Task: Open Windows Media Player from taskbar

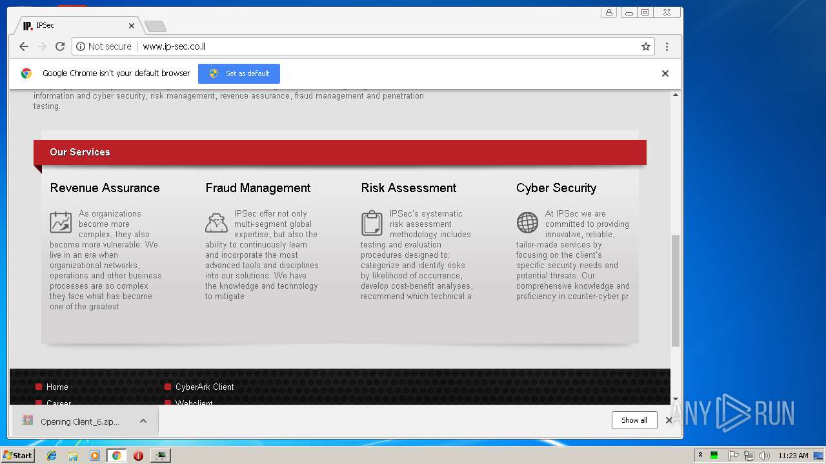Action: (x=95, y=455)
